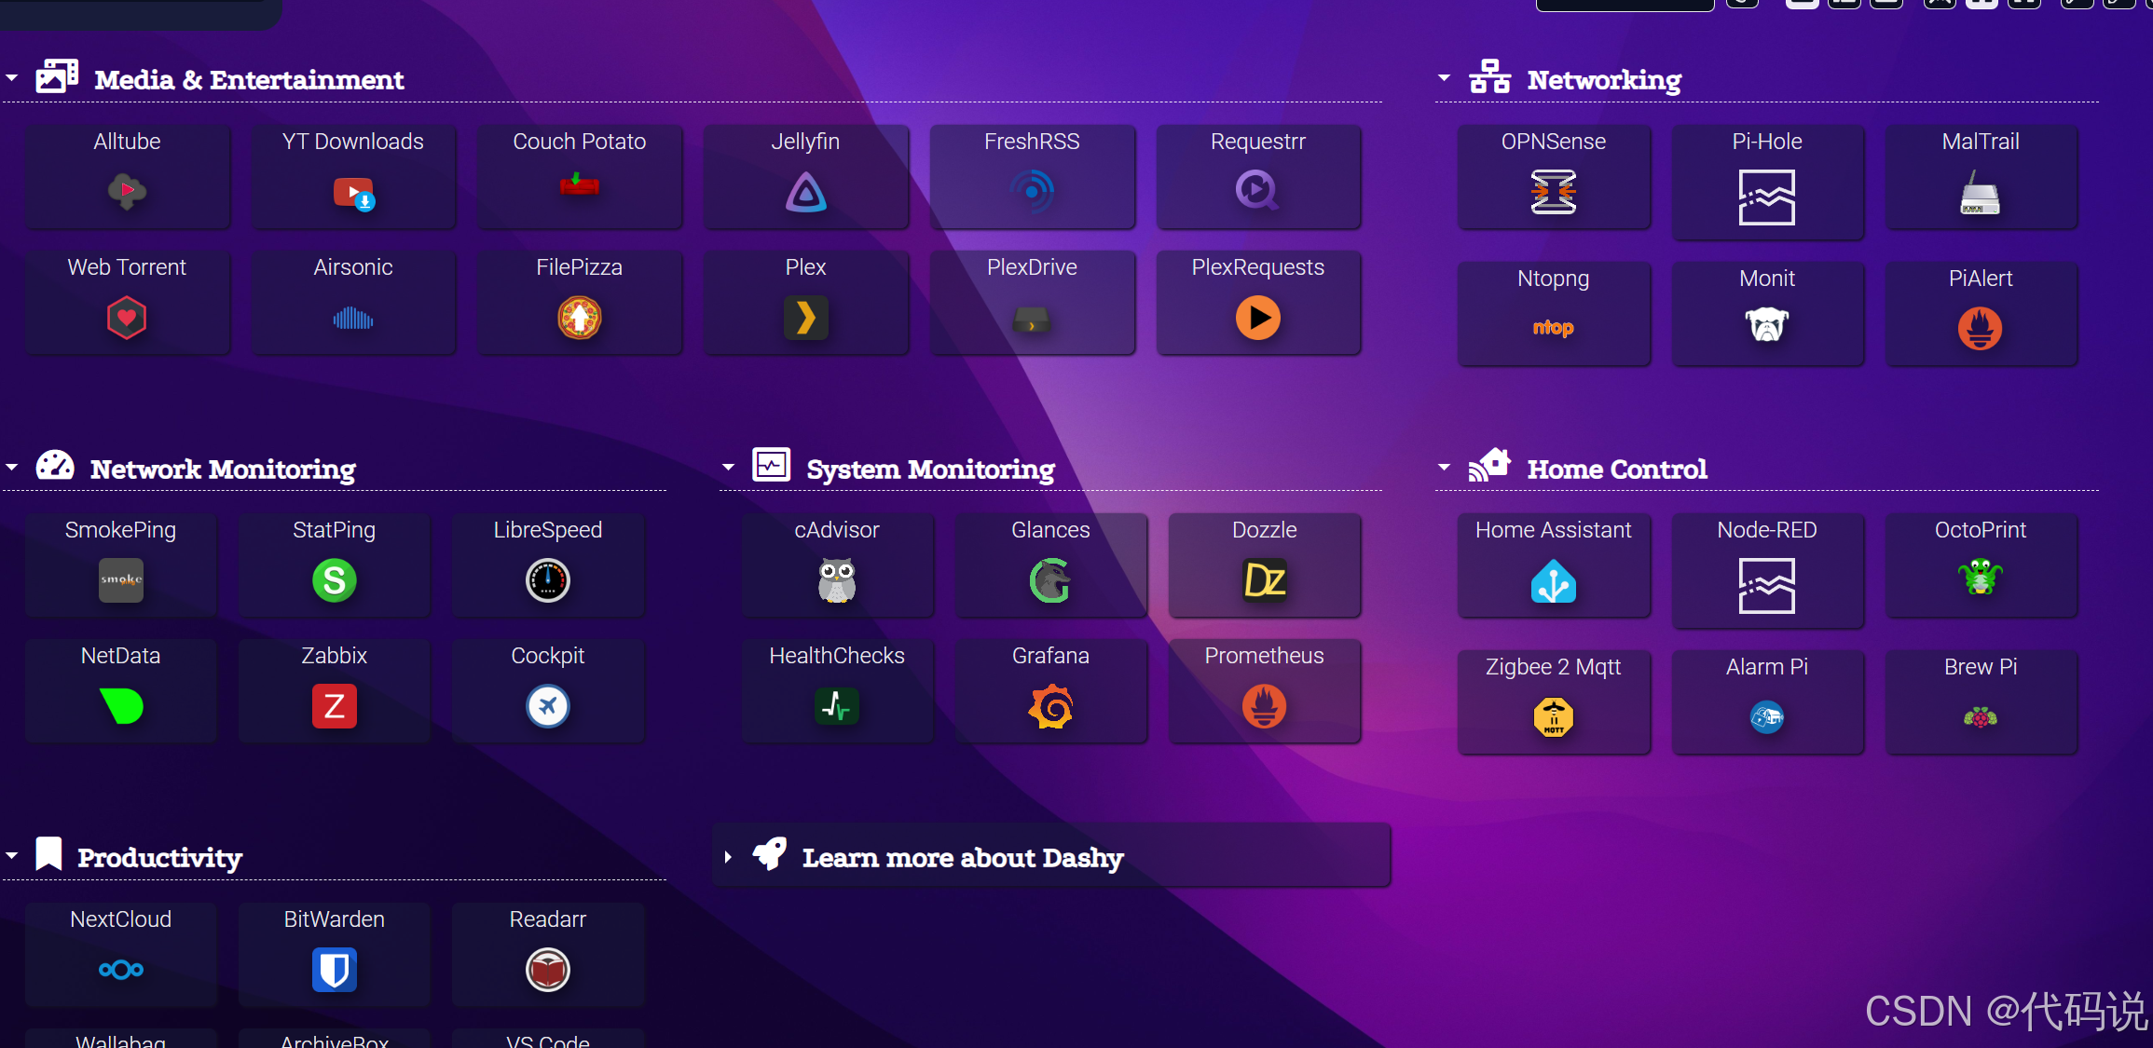Image resolution: width=2153 pixels, height=1048 pixels.
Task: Open FreshRSS feed icon
Action: (x=1032, y=192)
